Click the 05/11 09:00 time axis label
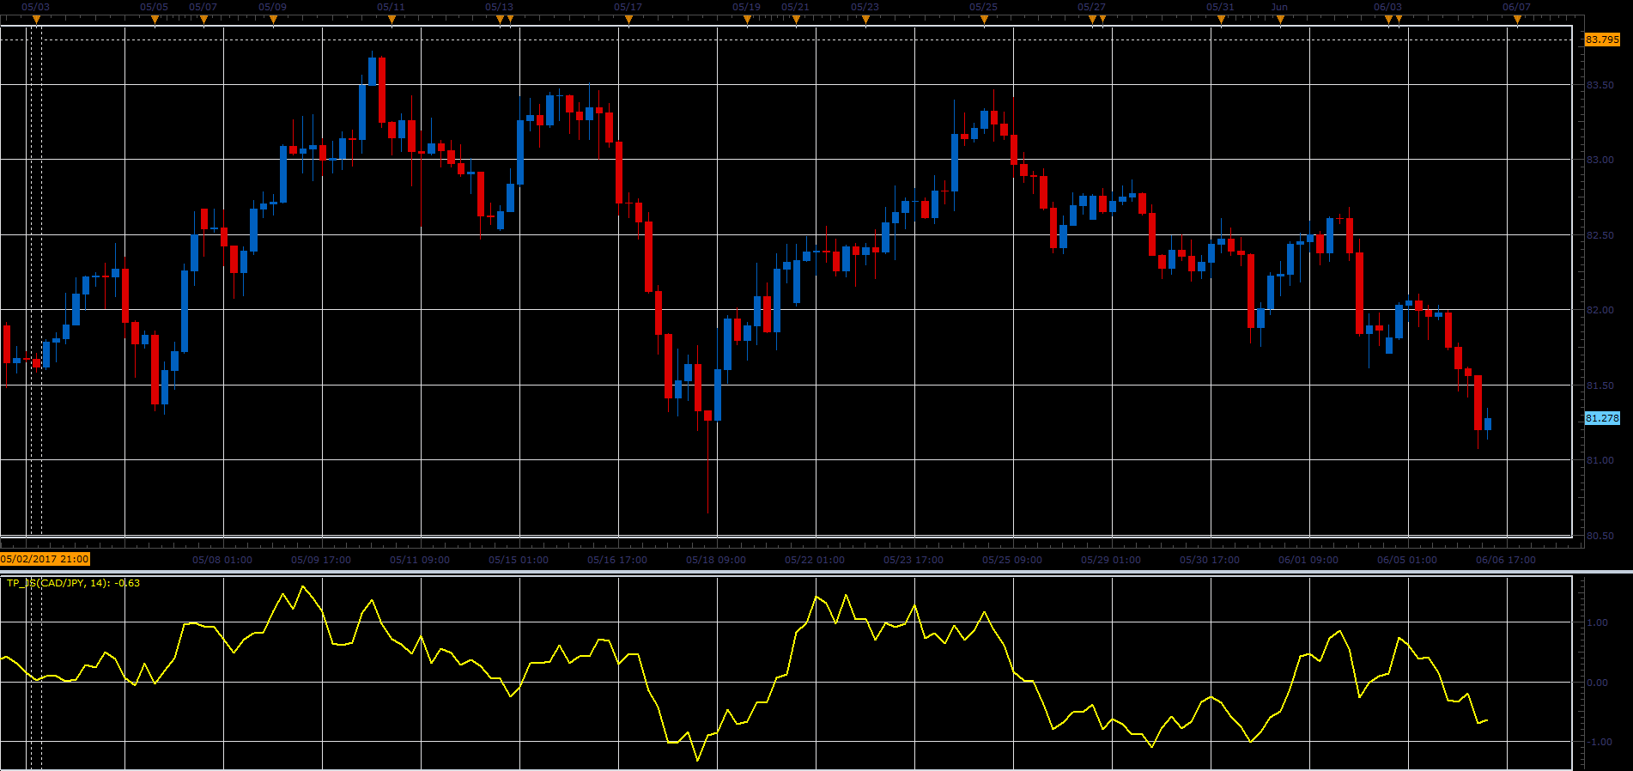 click(x=420, y=560)
